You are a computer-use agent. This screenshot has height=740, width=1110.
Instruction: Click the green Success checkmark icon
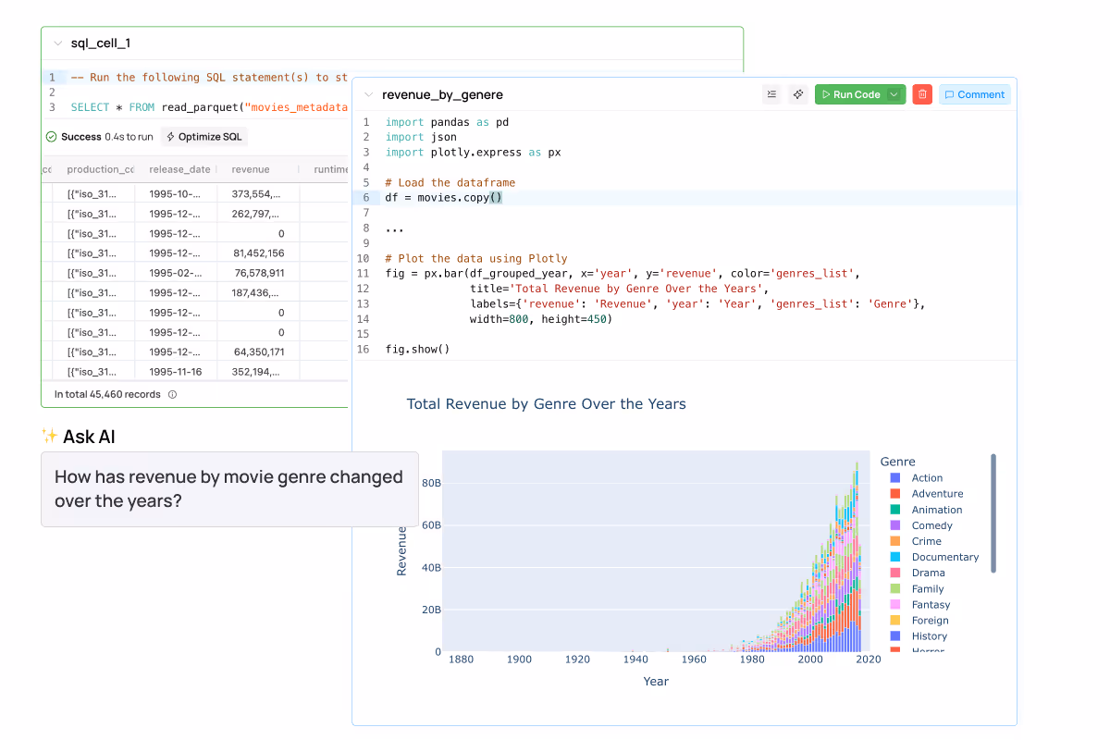(x=52, y=137)
